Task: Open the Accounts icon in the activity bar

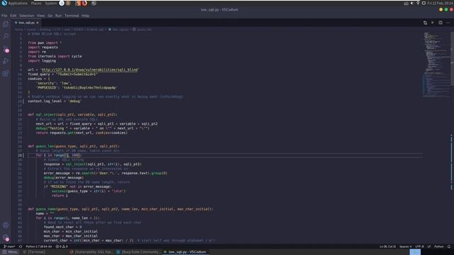Action: click(x=6, y=225)
